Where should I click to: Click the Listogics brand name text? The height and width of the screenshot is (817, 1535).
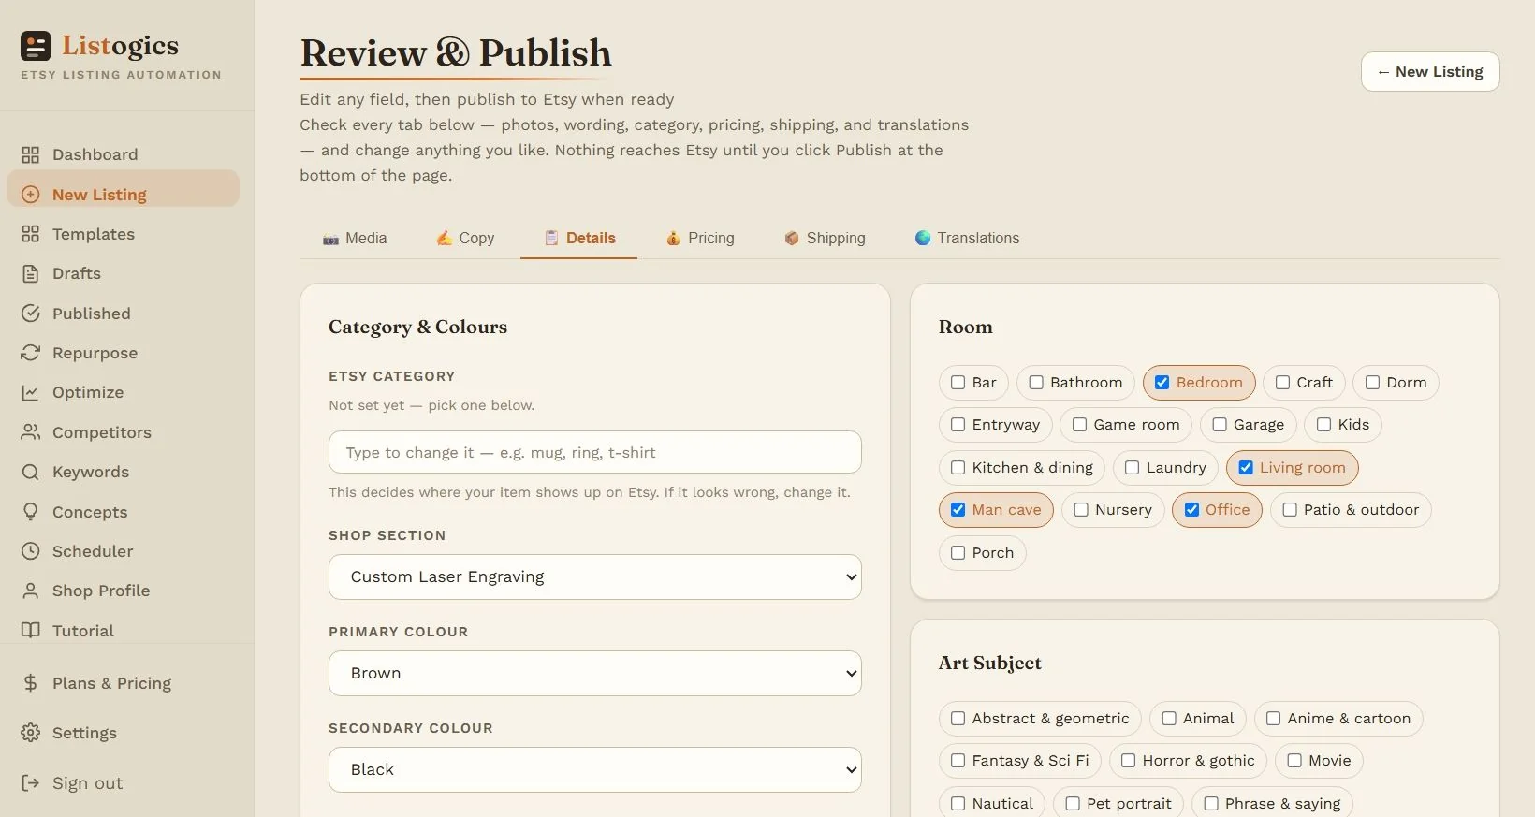120,45
